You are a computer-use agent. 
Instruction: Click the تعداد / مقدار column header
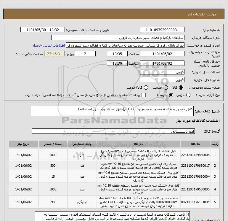tap(53, 144)
